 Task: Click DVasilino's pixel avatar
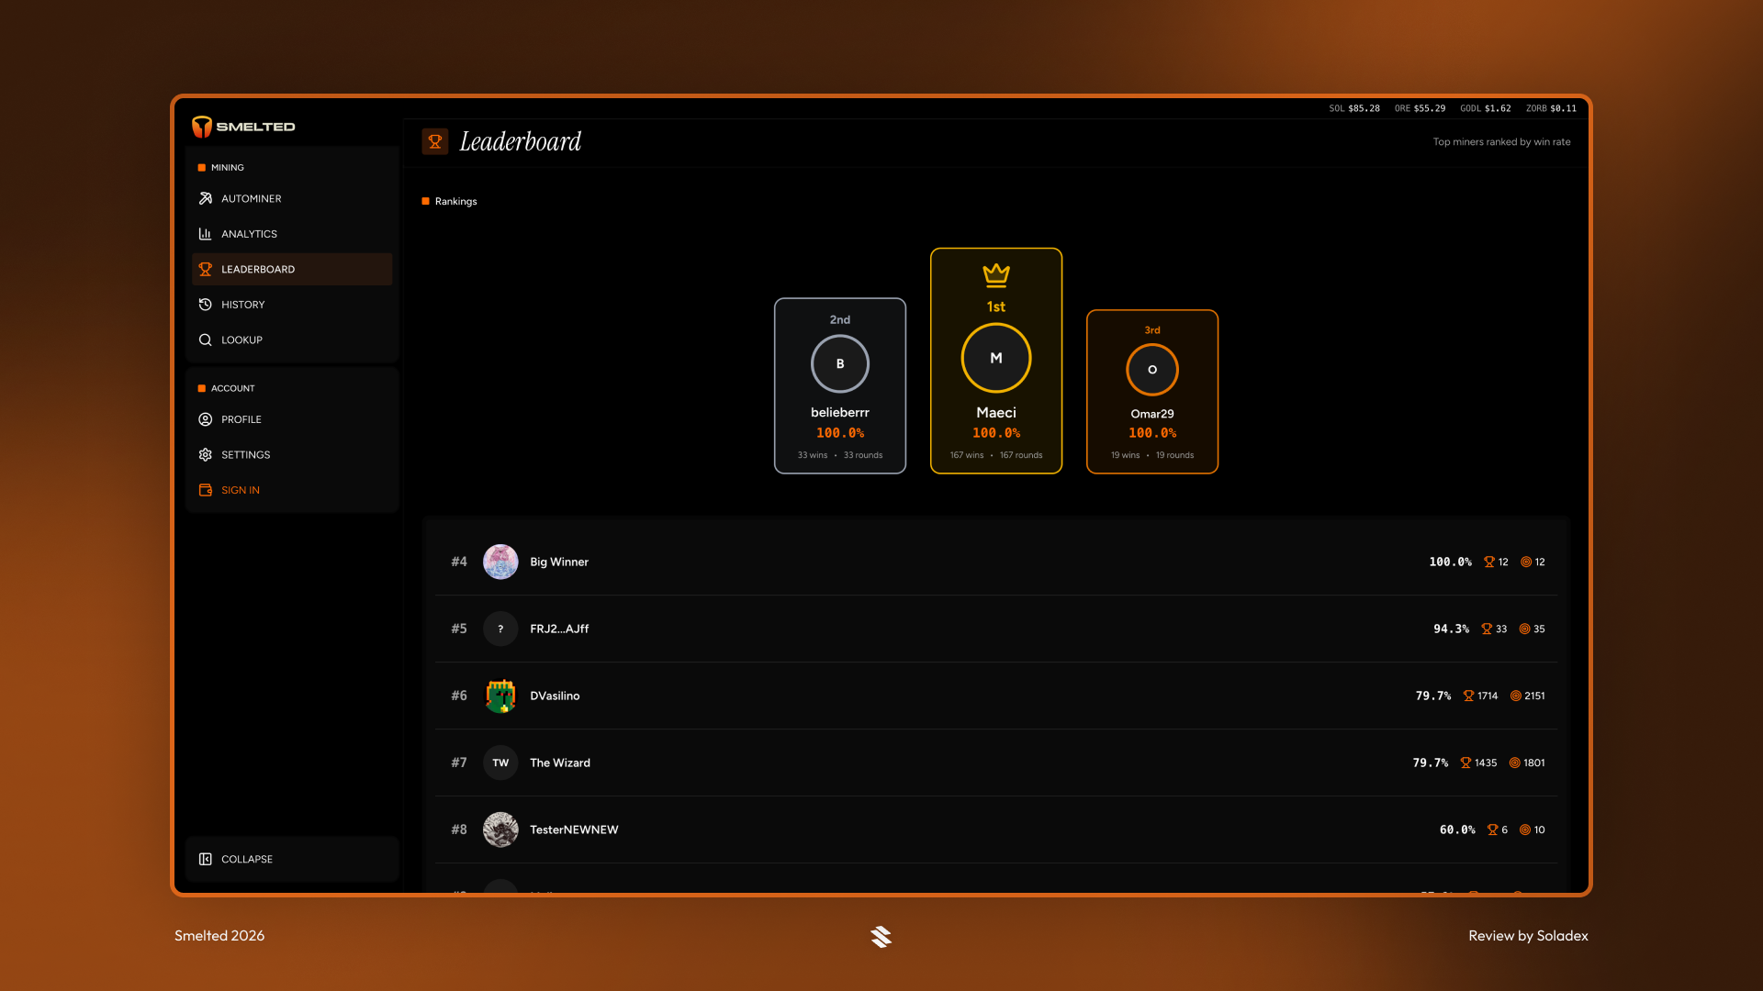point(500,696)
